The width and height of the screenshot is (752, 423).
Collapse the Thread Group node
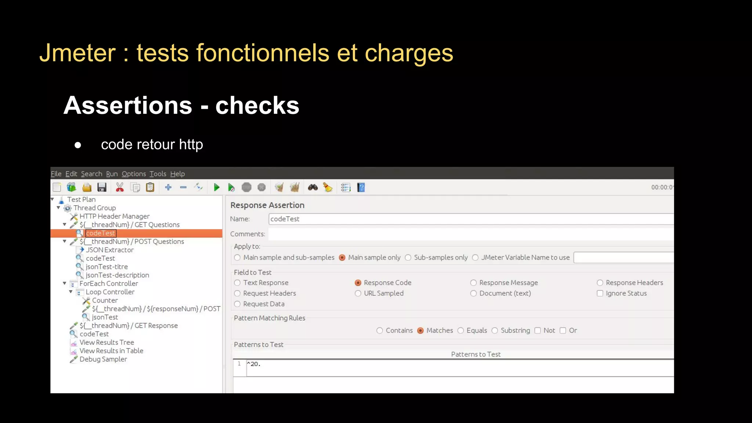pos(58,208)
